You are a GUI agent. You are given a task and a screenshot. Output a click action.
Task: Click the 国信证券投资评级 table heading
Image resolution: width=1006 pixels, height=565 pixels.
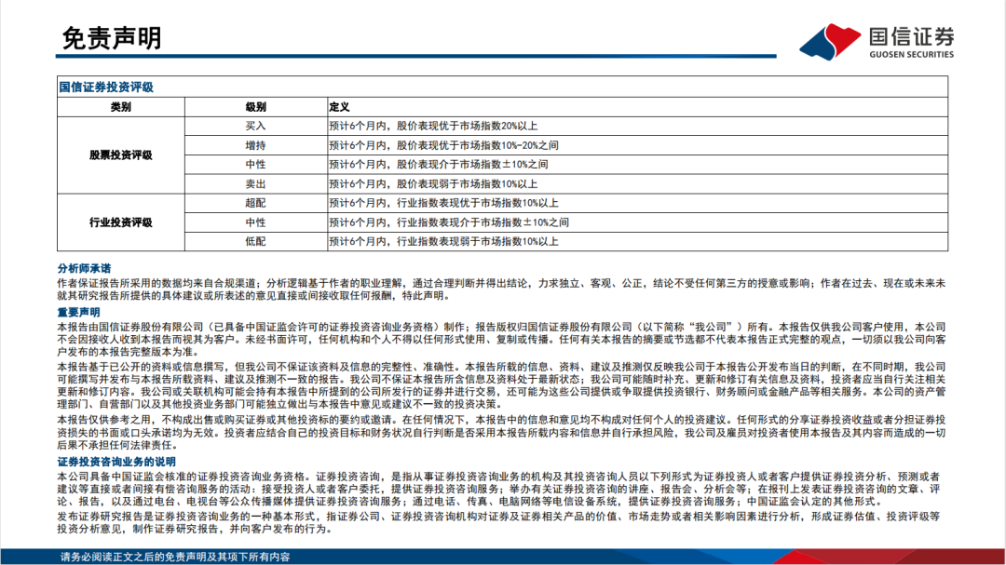coord(106,87)
